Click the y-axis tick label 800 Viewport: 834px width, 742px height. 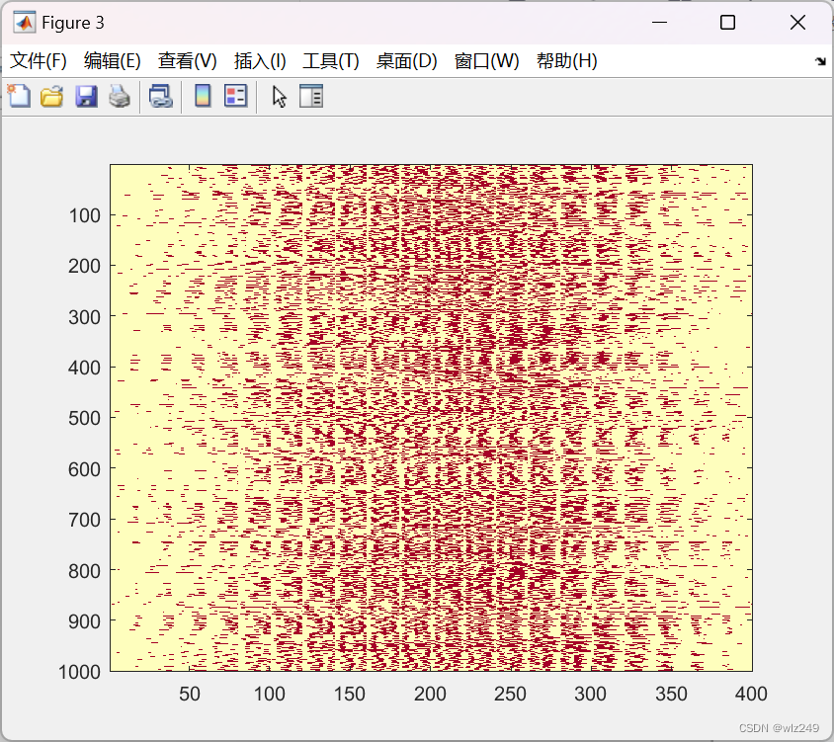click(85, 571)
